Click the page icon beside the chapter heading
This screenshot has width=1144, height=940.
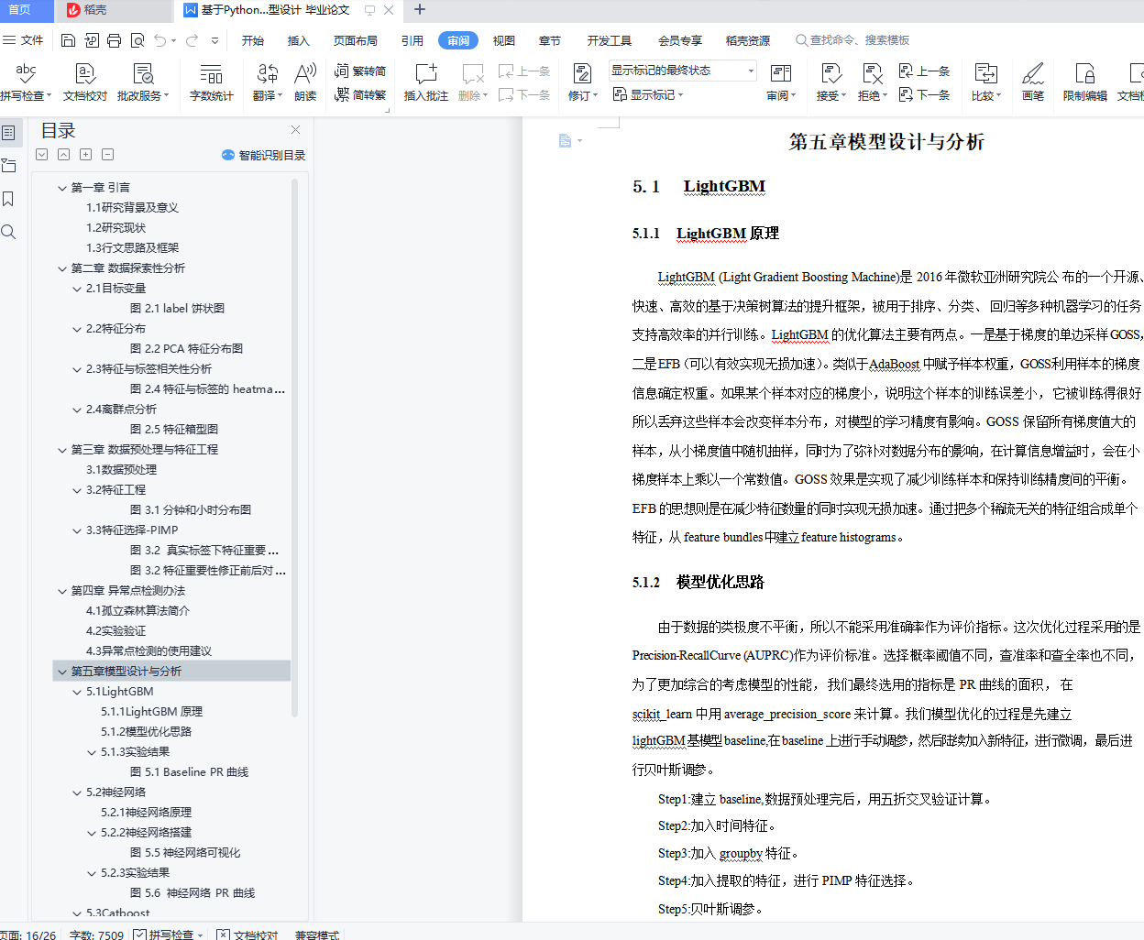565,140
